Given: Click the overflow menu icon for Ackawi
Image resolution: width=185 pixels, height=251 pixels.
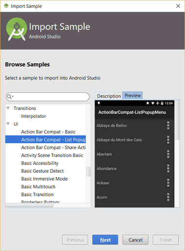Looking at the screenshot, I should 168,183.
